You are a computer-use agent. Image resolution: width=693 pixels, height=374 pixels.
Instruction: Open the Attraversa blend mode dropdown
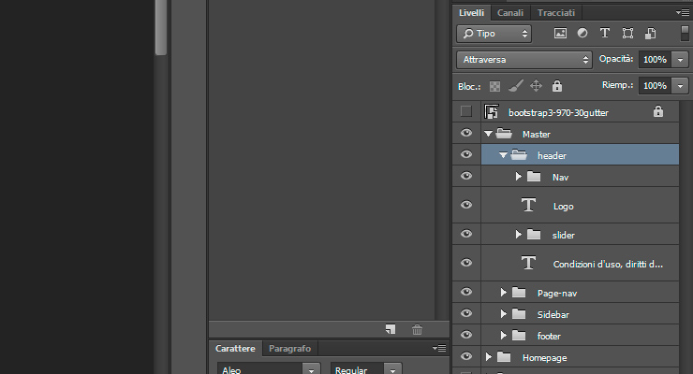click(x=524, y=60)
